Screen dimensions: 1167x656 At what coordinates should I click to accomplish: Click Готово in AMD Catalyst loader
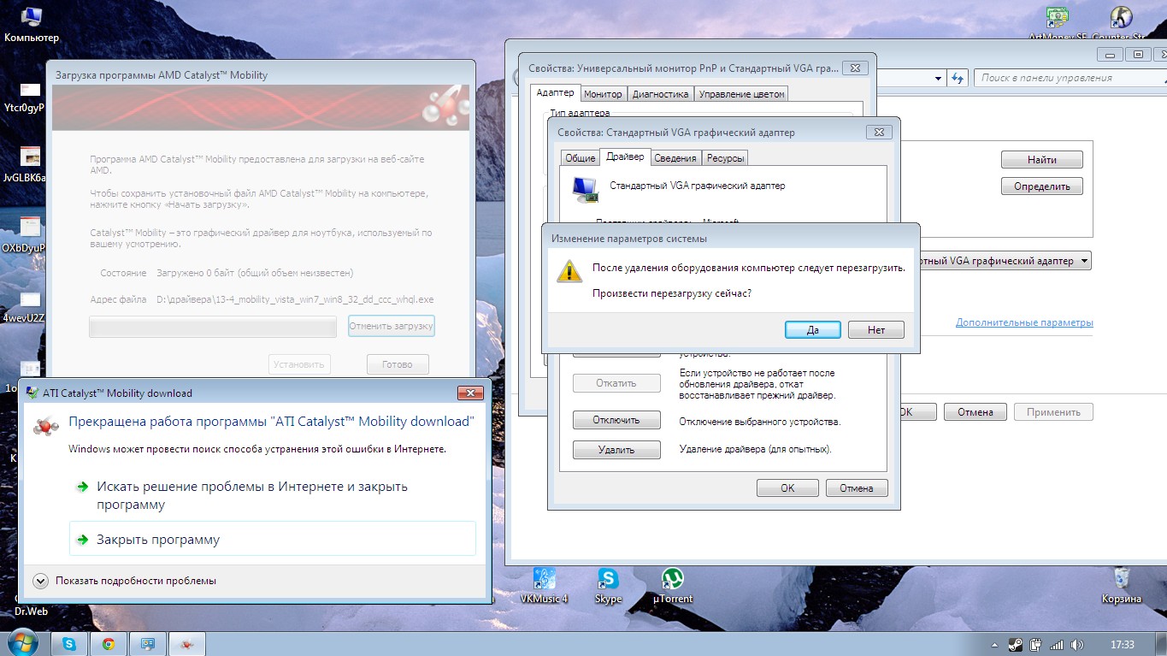tap(398, 364)
